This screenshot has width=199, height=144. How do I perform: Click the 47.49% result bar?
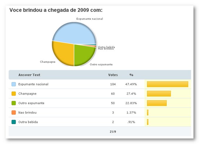pyautogui.click(x=167, y=84)
